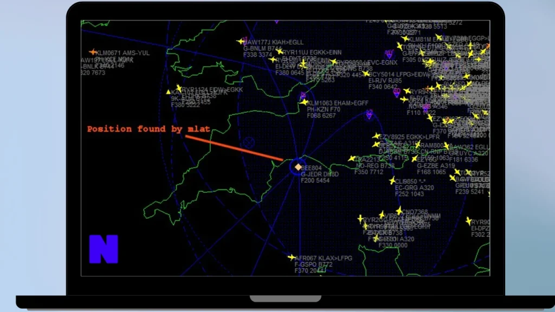Screen dimensions: 555x312
Task: Click the G-BNLM B744 label
Action: click(263, 48)
